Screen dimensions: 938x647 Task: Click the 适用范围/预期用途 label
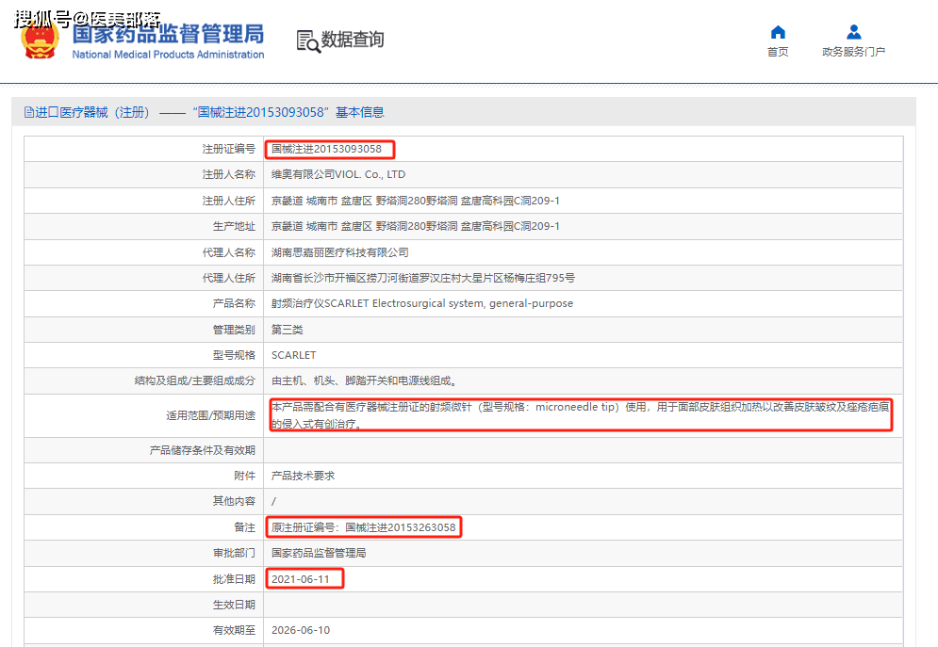210,415
